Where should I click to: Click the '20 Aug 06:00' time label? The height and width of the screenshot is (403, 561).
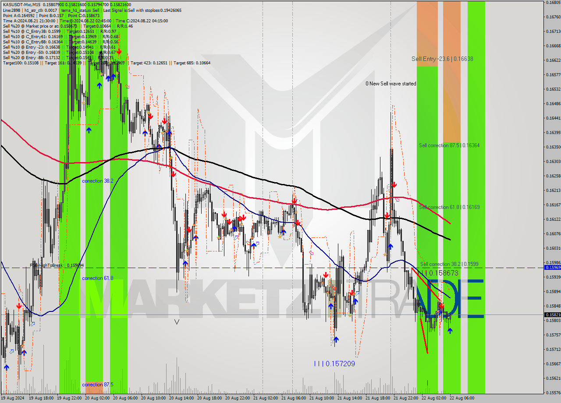(x=125, y=399)
